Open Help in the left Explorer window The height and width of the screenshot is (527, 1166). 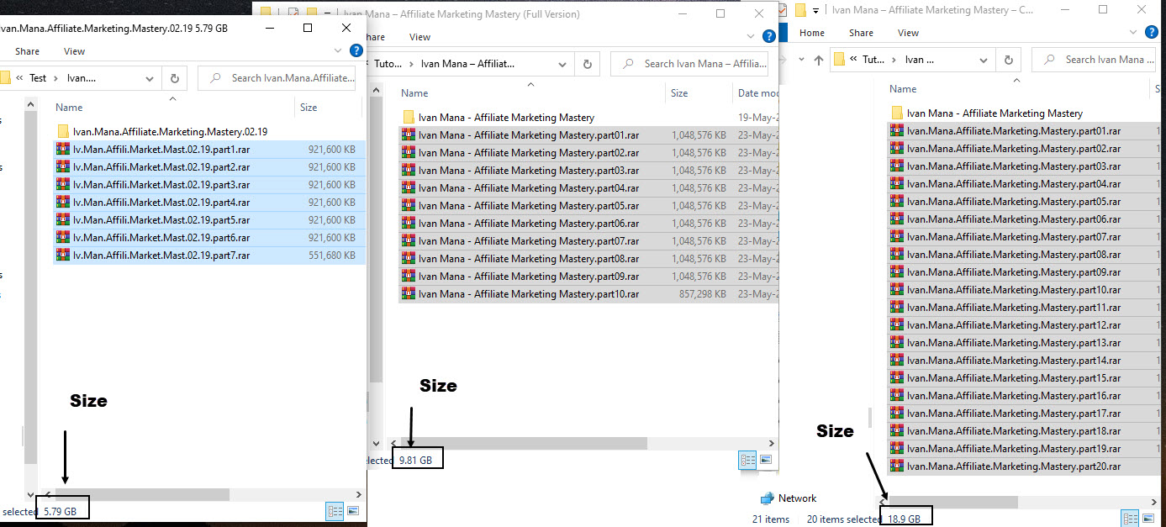356,50
